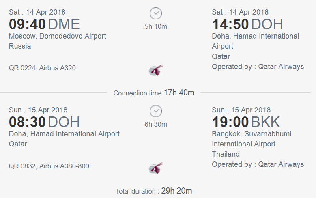This screenshot has width=316, height=198.
Task: Click the clock icon above 6h 30m
Action: click(x=156, y=111)
